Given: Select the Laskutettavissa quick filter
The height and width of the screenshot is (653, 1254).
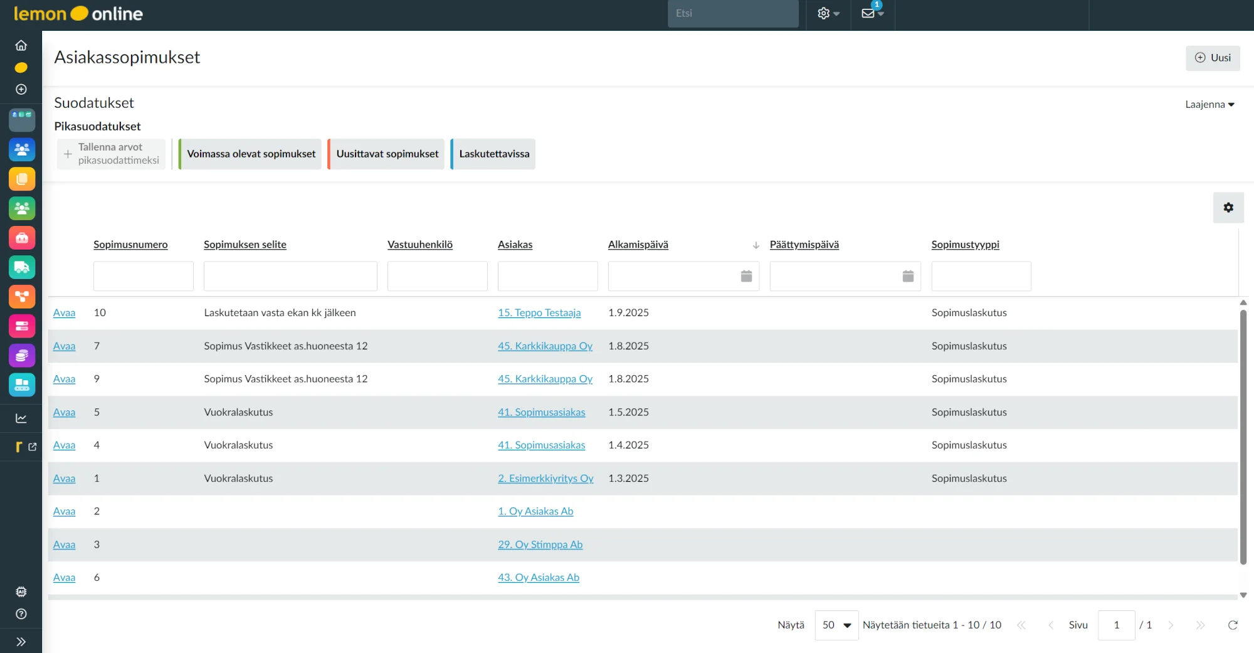Looking at the screenshot, I should (x=493, y=154).
